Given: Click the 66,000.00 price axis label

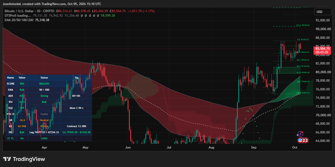Looking at the screenshot, I should tap(322, 132).
